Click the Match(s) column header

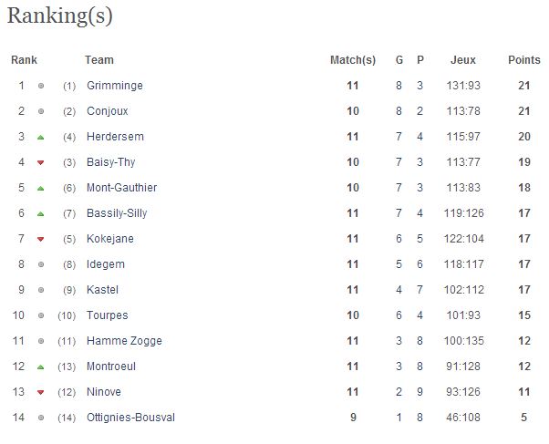pos(353,60)
